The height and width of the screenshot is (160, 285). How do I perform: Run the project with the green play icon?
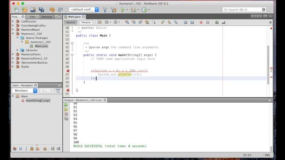(123, 10)
